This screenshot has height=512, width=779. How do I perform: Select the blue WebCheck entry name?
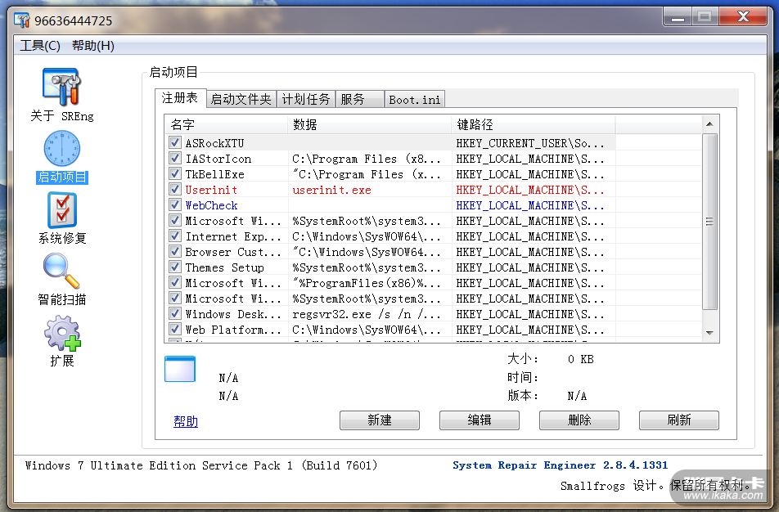[211, 205]
